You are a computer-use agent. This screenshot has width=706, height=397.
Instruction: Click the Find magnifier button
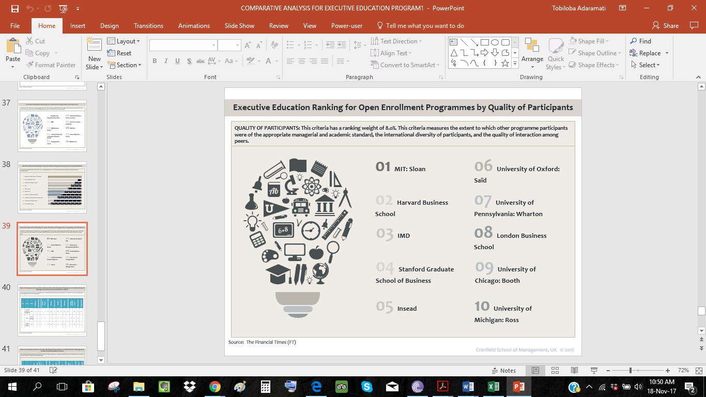(640, 41)
